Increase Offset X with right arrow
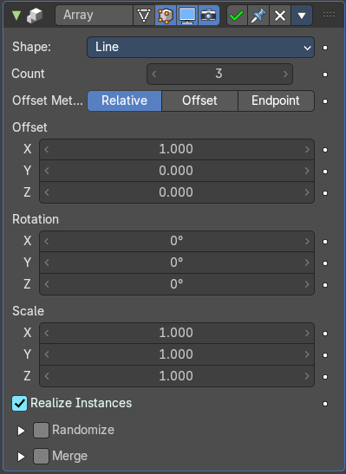346x474 pixels. 307,149
